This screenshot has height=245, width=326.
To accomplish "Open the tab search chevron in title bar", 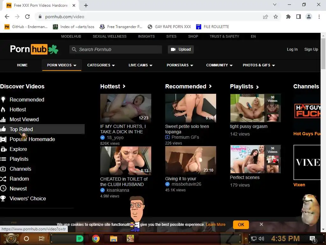I will point(275,4).
